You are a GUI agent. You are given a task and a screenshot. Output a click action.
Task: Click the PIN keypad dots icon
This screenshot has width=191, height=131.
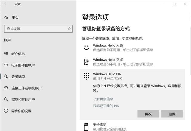tap(87, 76)
